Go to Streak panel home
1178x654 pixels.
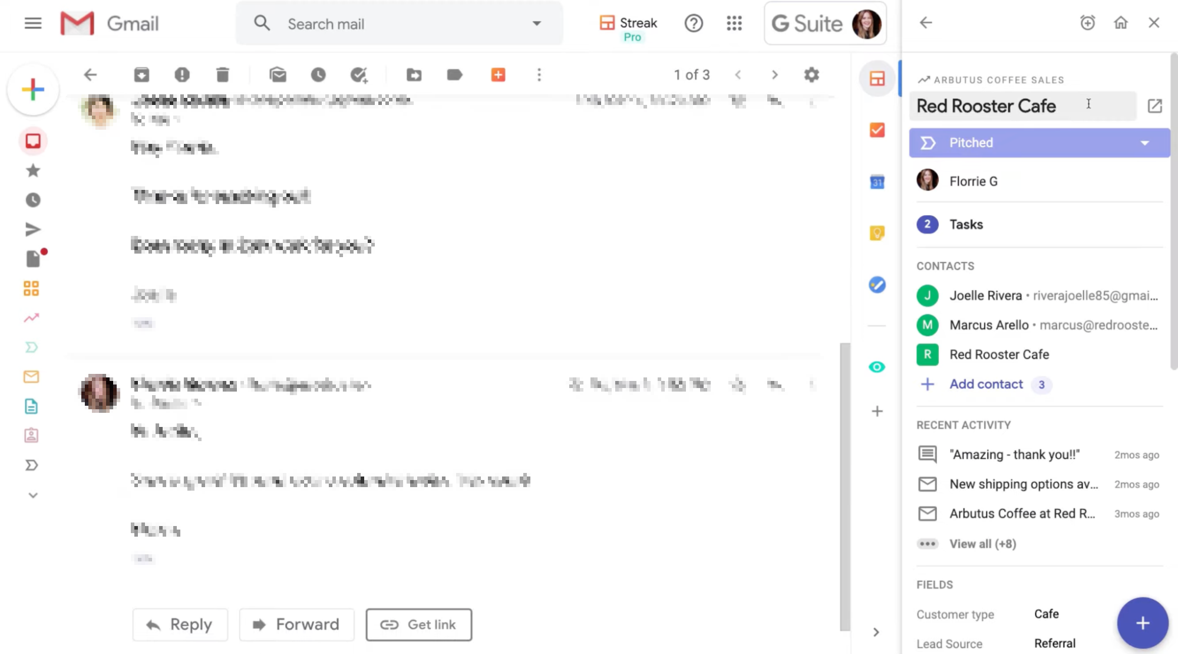click(1121, 22)
